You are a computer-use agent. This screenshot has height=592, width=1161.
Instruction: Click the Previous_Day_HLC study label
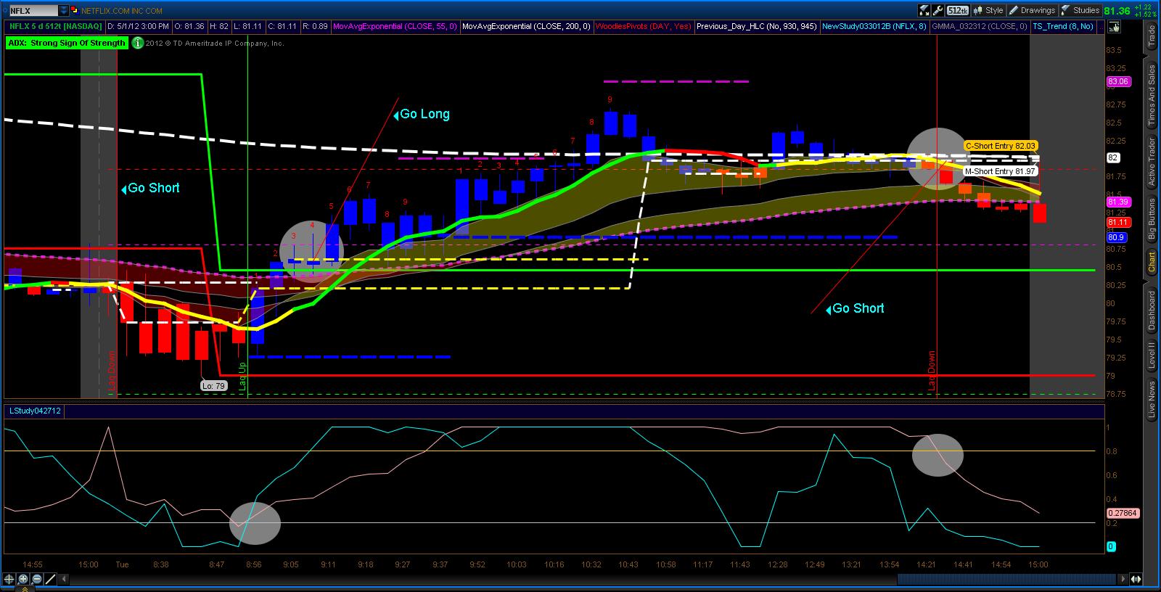pos(756,27)
